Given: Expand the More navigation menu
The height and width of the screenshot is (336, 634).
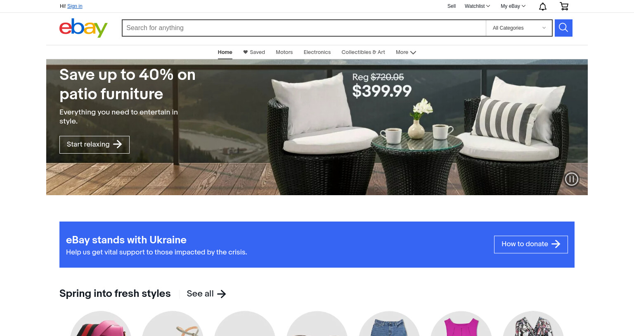Looking at the screenshot, I should click(x=406, y=52).
